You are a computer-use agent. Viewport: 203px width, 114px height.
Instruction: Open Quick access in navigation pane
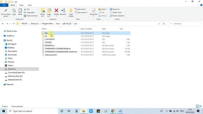pyautogui.click(x=12, y=31)
